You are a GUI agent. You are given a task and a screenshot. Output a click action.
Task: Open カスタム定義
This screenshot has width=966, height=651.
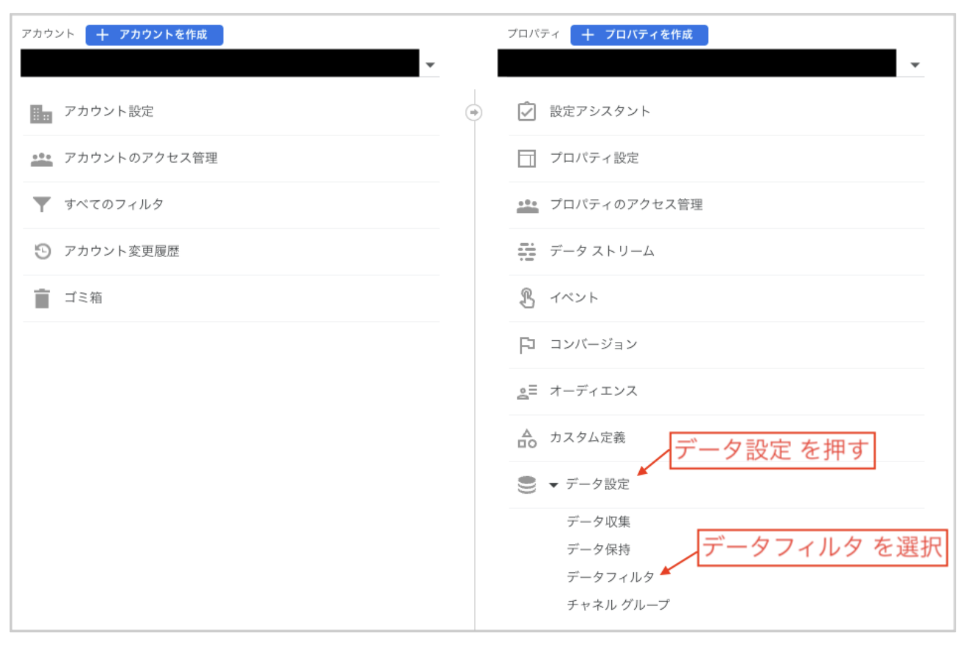[x=588, y=437]
